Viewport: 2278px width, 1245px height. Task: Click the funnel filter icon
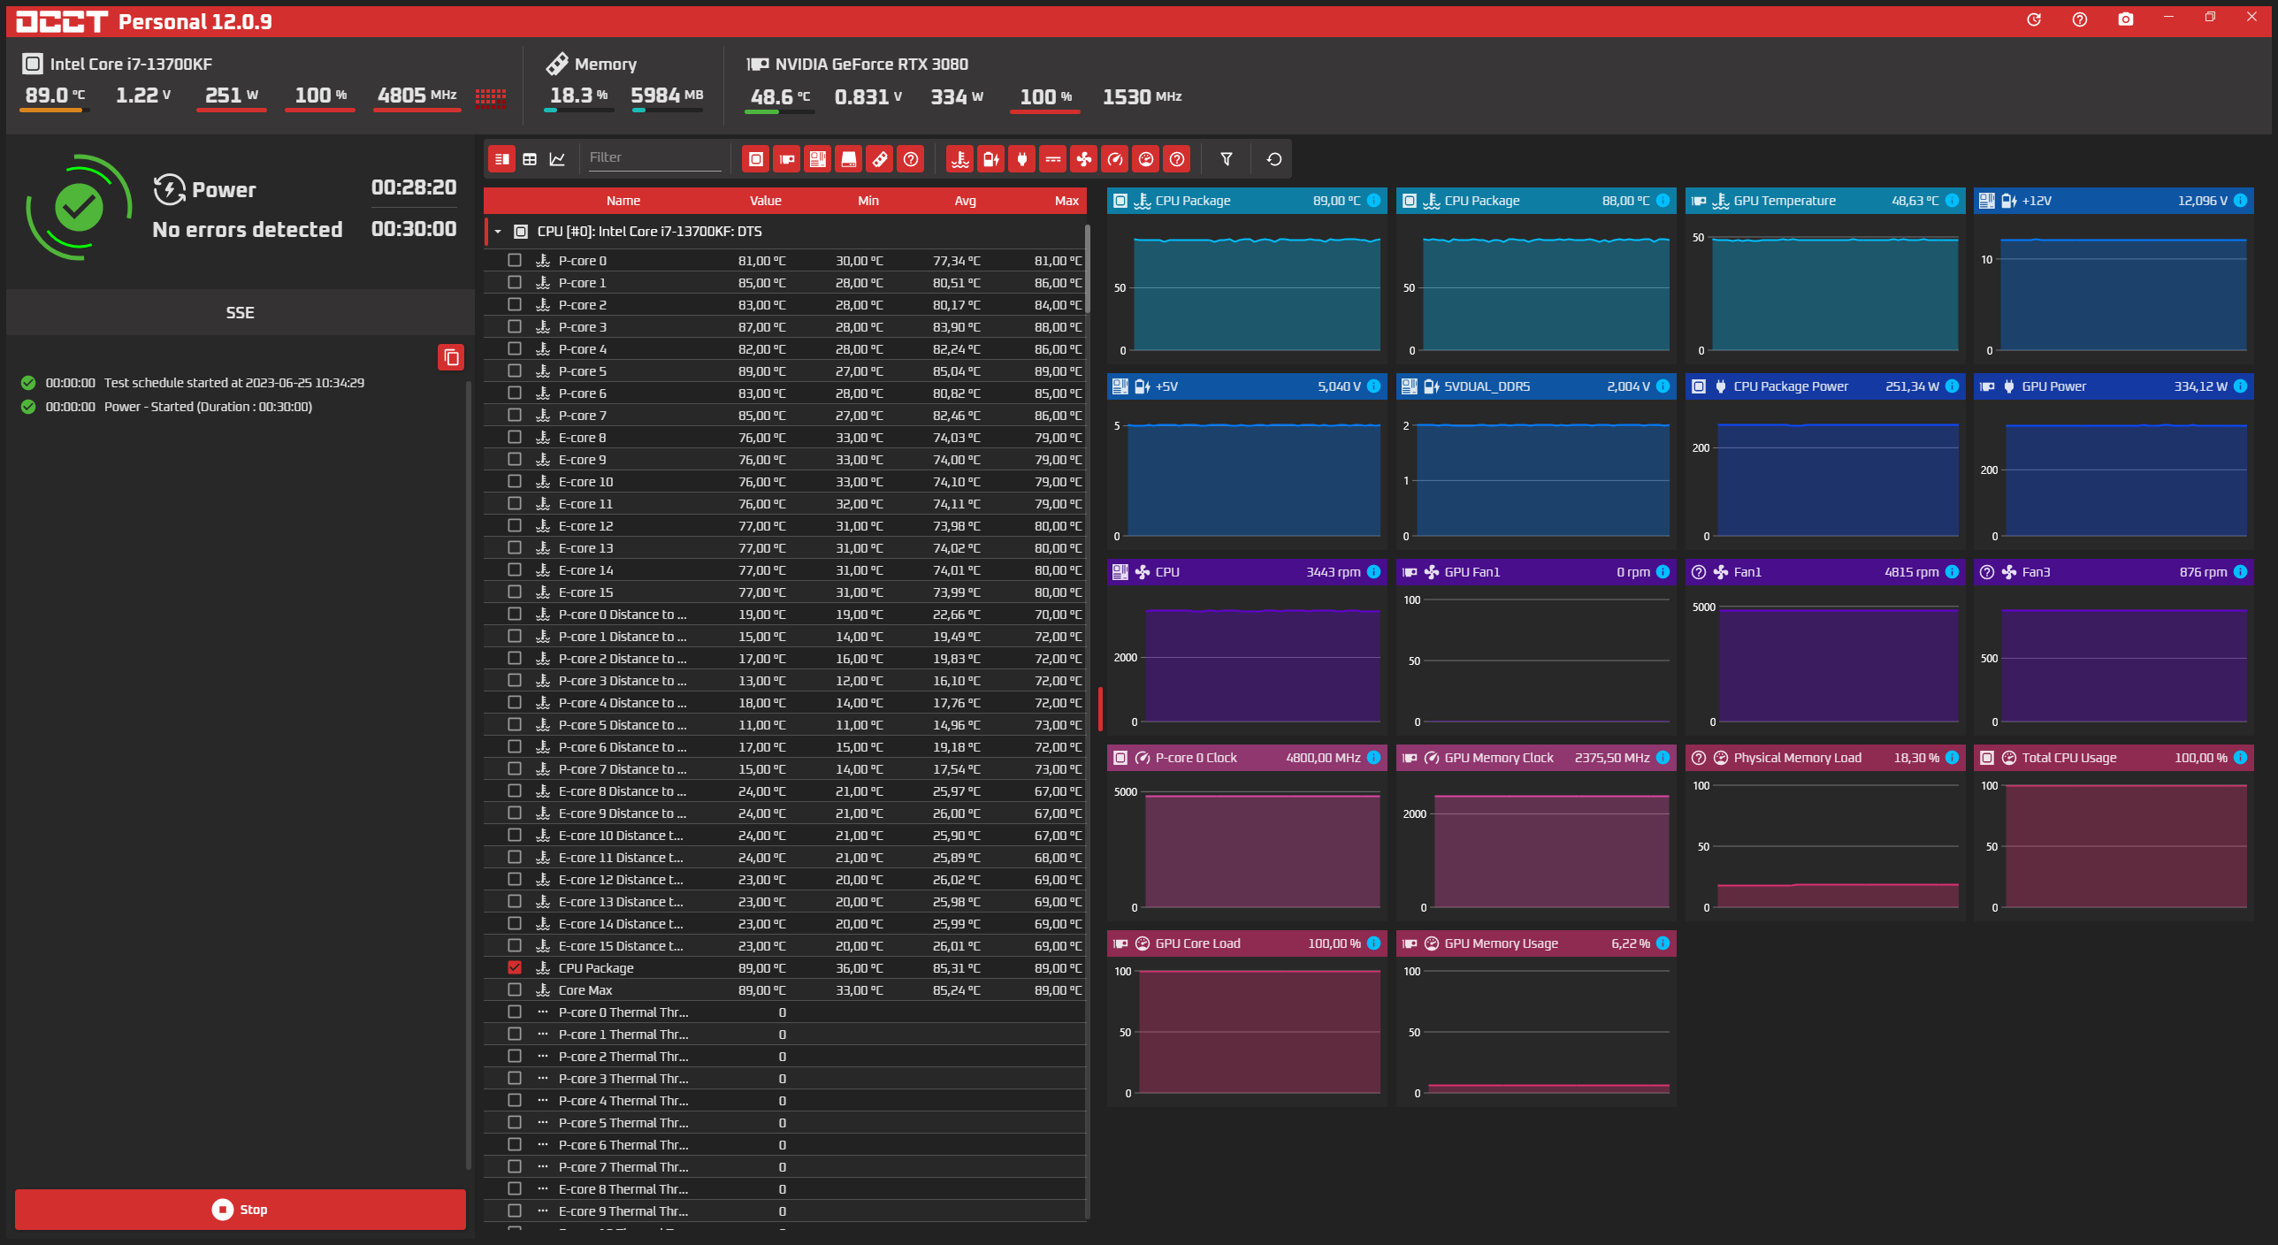1226,159
